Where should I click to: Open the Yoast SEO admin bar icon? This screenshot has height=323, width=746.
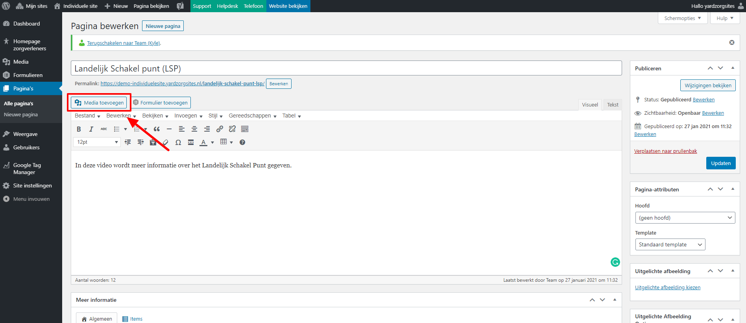180,6
